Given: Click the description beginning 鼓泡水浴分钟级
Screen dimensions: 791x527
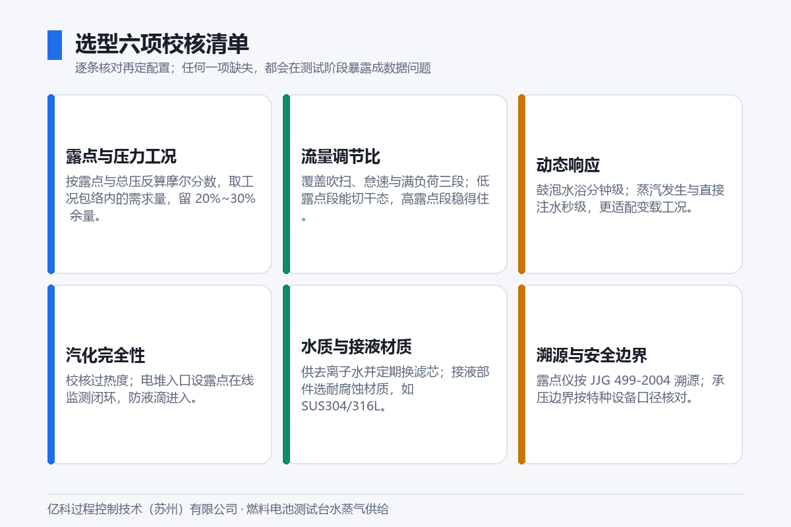Looking at the screenshot, I should (631, 198).
